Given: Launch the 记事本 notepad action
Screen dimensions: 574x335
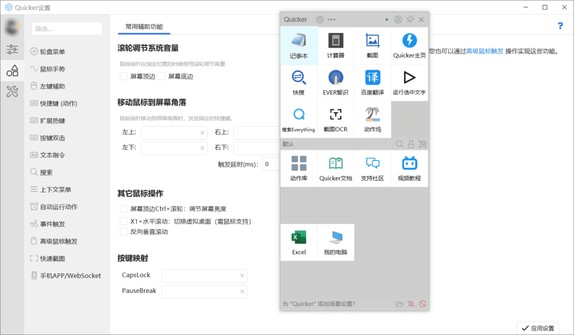Looking at the screenshot, I should pos(299,46).
